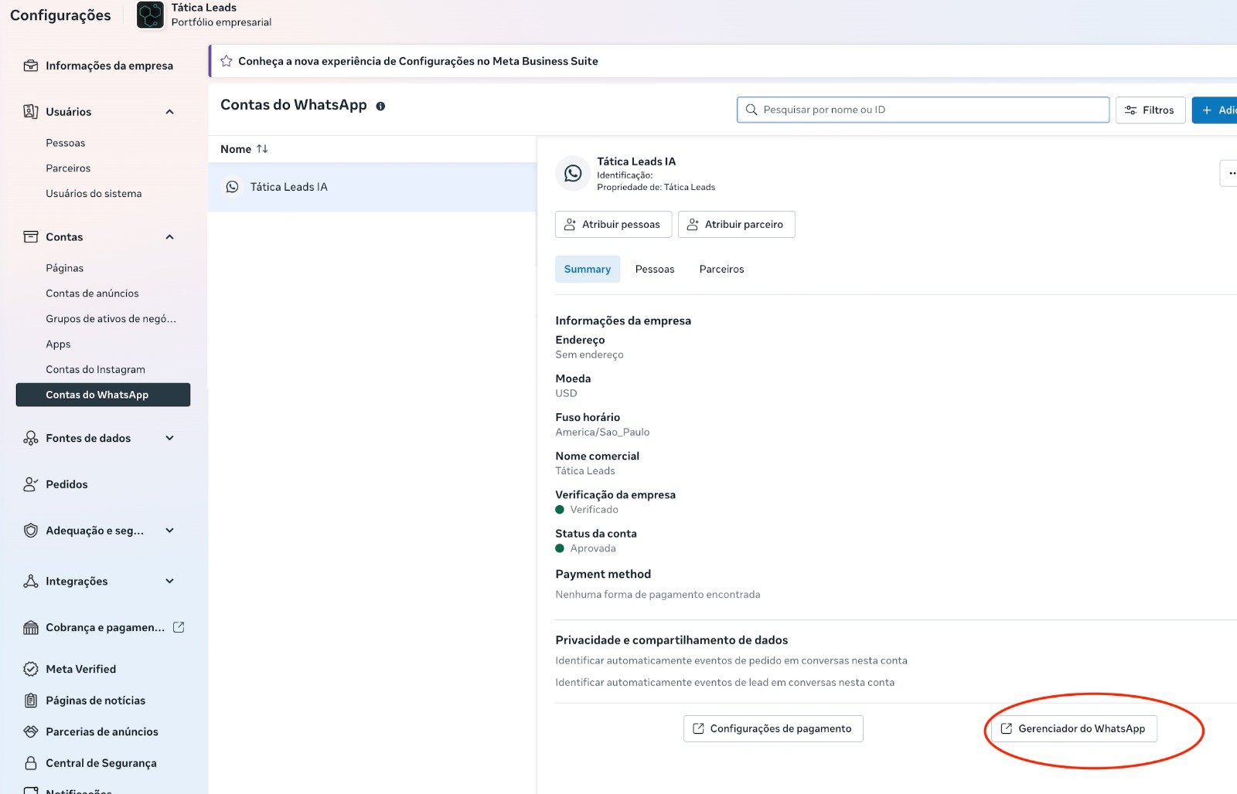Click the info icon beside Contas do WhatsApp
The height and width of the screenshot is (794, 1237).
pos(380,106)
